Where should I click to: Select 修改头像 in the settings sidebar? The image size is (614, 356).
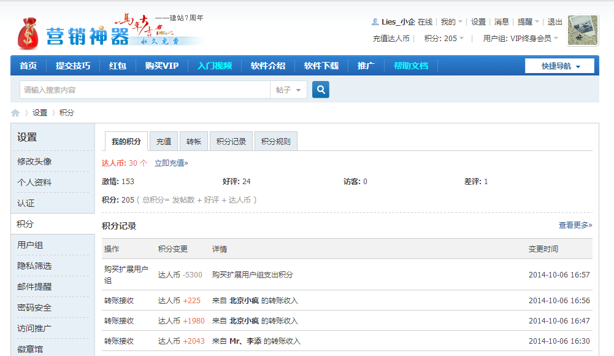point(34,161)
